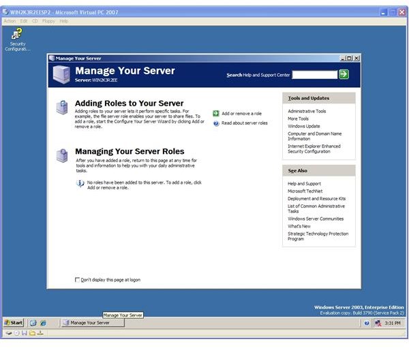Click the floppy disk icon in Virtual PC status bar
Image resolution: width=409 pixels, height=350 pixels.
pyautogui.click(x=25, y=333)
